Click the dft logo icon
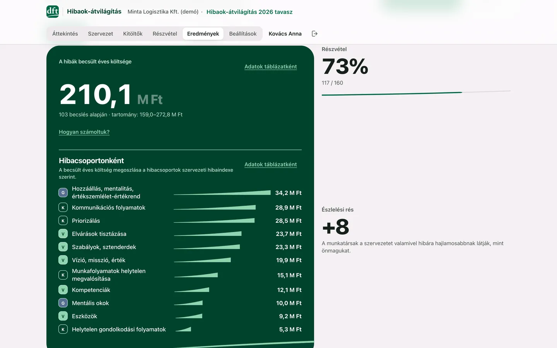Image resolution: width=557 pixels, height=348 pixels. tap(53, 12)
